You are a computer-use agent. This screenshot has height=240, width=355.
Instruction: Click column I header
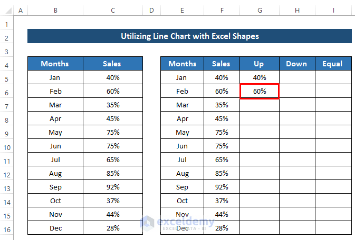pyautogui.click(x=333, y=11)
